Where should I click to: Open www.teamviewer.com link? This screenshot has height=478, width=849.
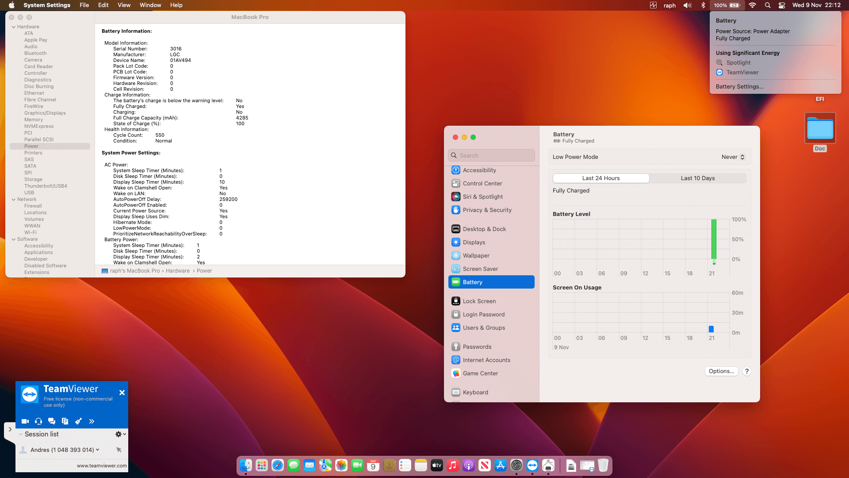pos(102,466)
